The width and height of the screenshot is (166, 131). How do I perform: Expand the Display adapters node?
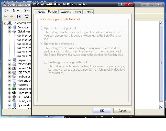9,60
